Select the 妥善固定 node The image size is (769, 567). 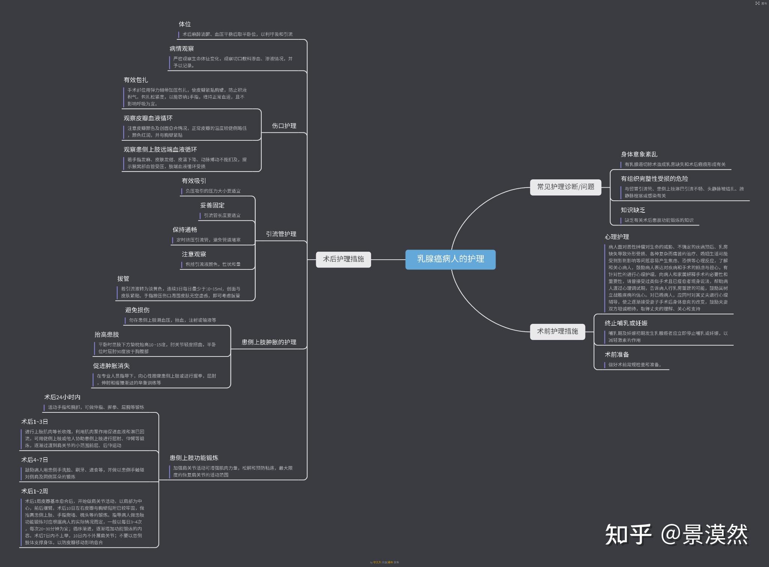pyautogui.click(x=212, y=205)
